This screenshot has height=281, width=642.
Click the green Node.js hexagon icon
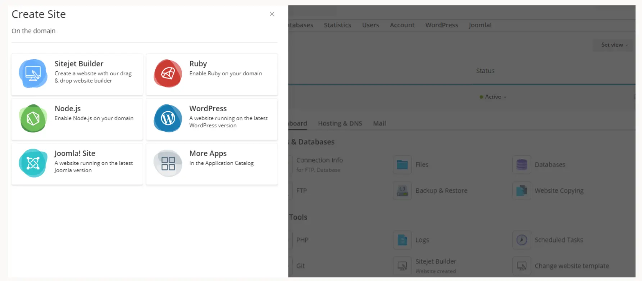click(x=33, y=118)
